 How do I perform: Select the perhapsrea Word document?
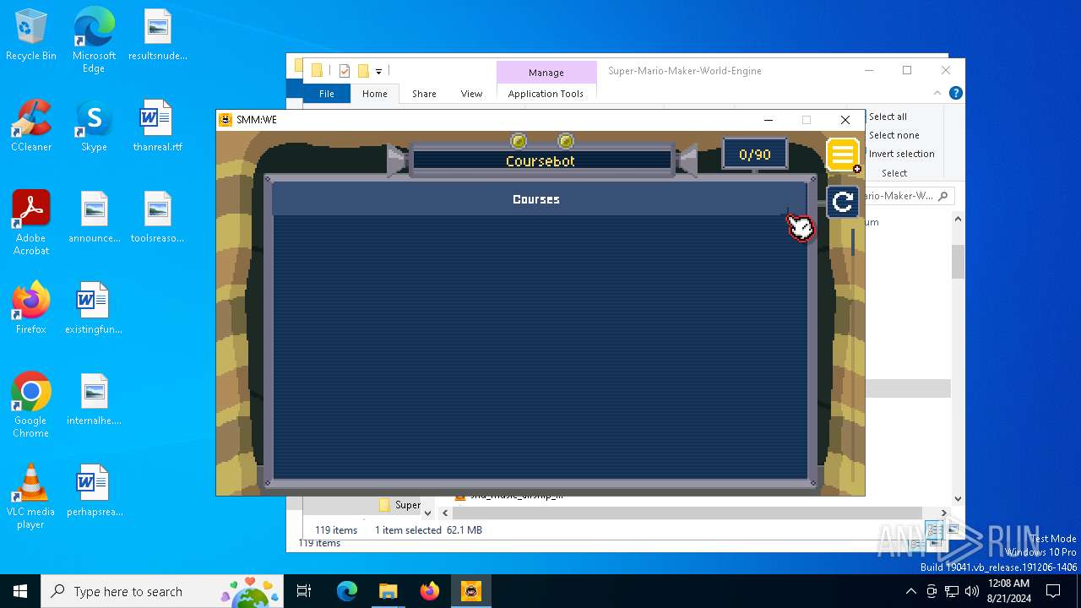pos(94,491)
